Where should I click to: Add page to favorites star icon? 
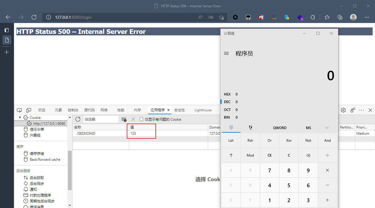click(222, 17)
